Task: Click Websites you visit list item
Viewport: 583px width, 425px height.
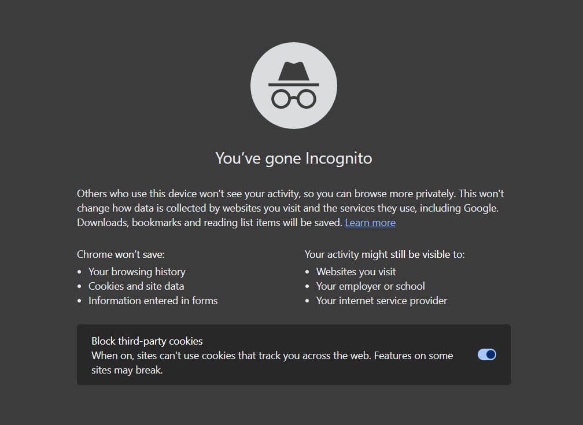Action: point(356,272)
